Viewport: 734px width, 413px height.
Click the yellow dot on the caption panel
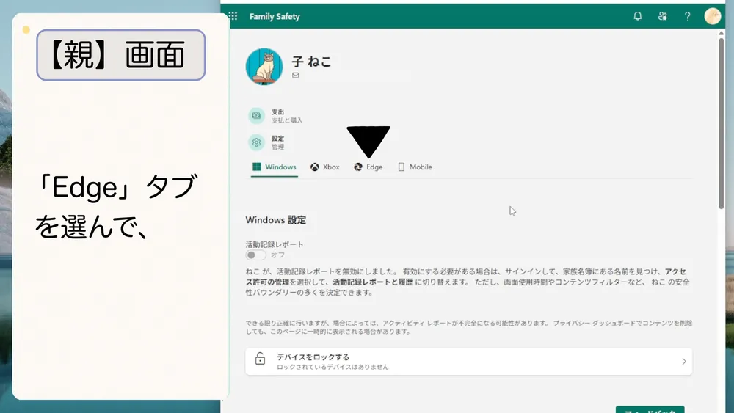tap(26, 30)
